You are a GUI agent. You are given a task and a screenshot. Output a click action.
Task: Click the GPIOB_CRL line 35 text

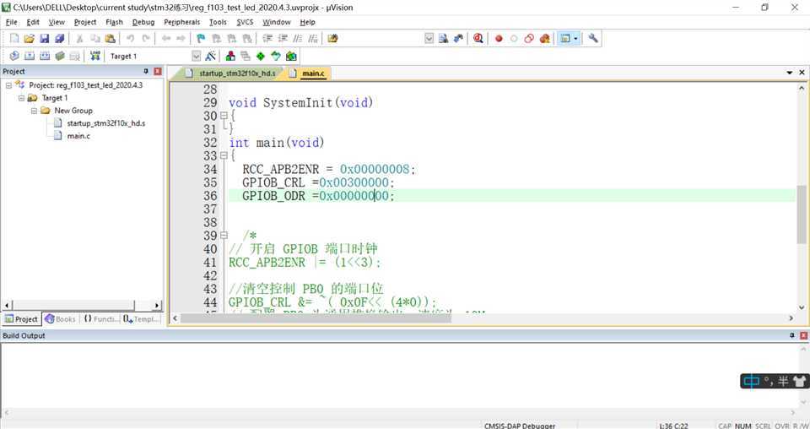tap(318, 182)
